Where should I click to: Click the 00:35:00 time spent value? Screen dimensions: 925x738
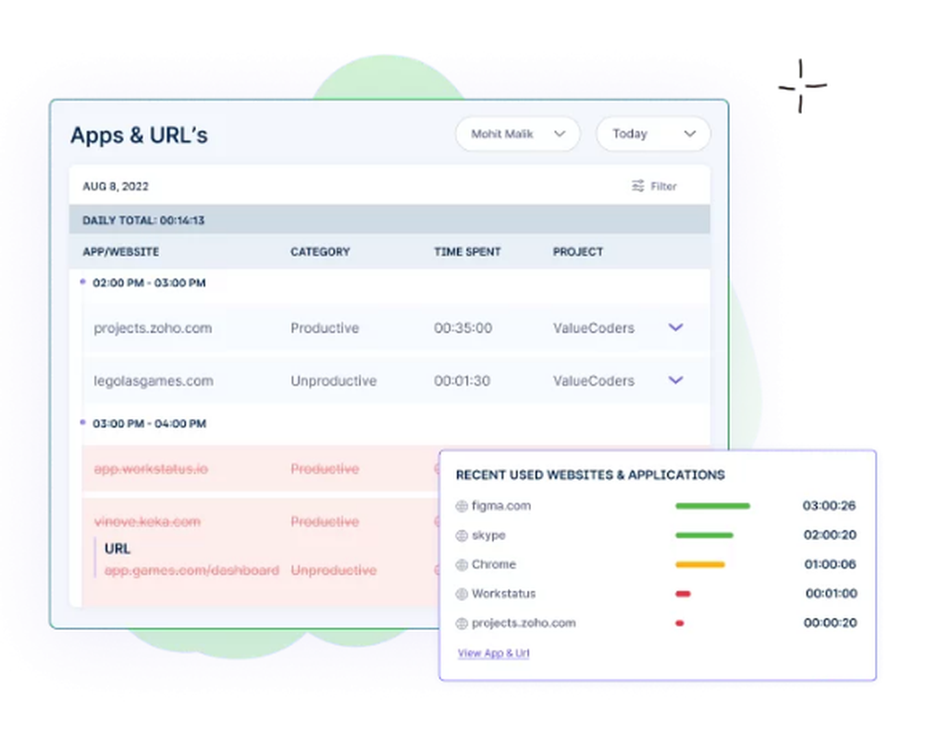pyautogui.click(x=463, y=328)
